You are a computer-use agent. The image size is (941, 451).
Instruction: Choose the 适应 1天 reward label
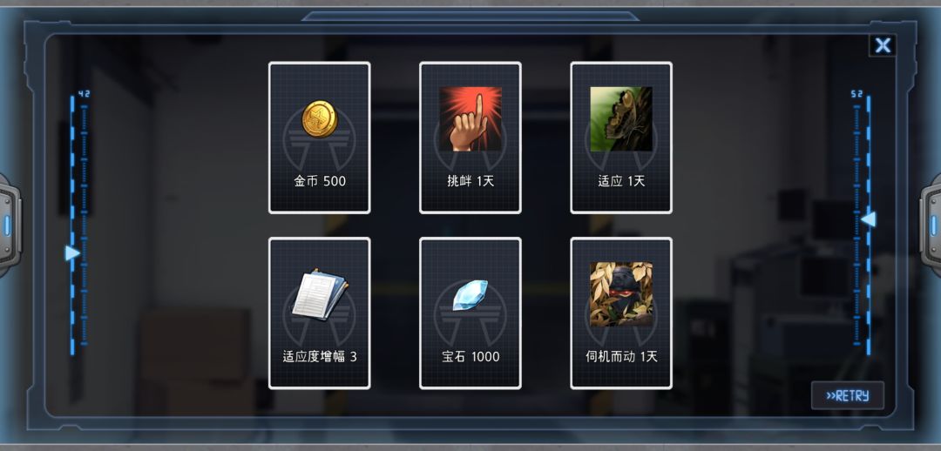tap(621, 181)
